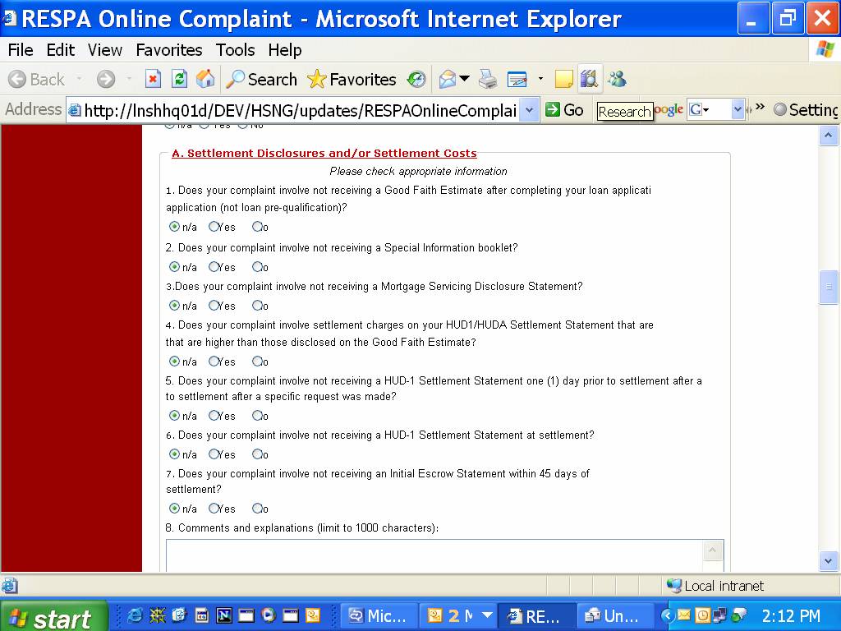The image size is (841, 631).
Task: Expand the address bar URL dropdown
Action: [x=530, y=110]
